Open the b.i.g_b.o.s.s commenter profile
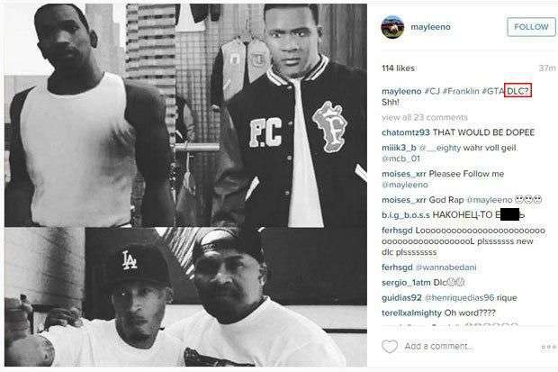558x372 pixels. (x=406, y=215)
